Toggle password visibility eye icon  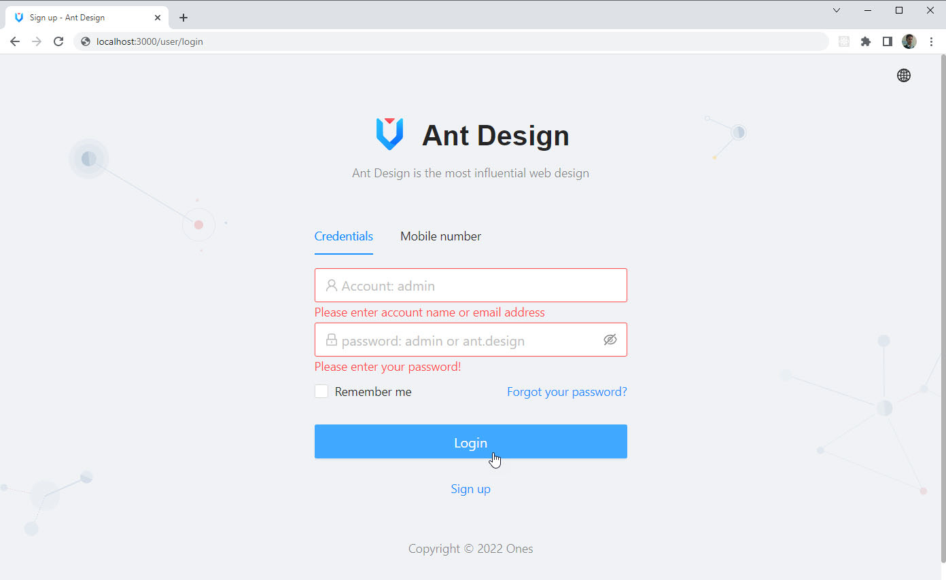click(610, 340)
